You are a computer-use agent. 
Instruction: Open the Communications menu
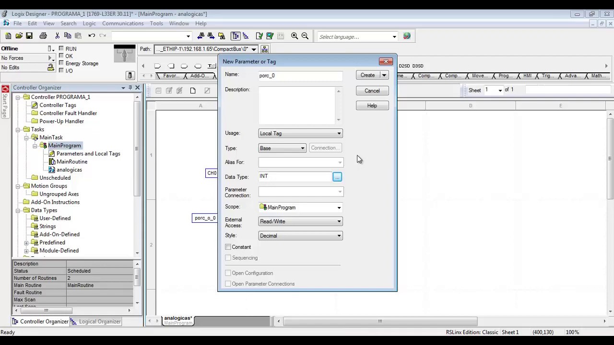(123, 23)
